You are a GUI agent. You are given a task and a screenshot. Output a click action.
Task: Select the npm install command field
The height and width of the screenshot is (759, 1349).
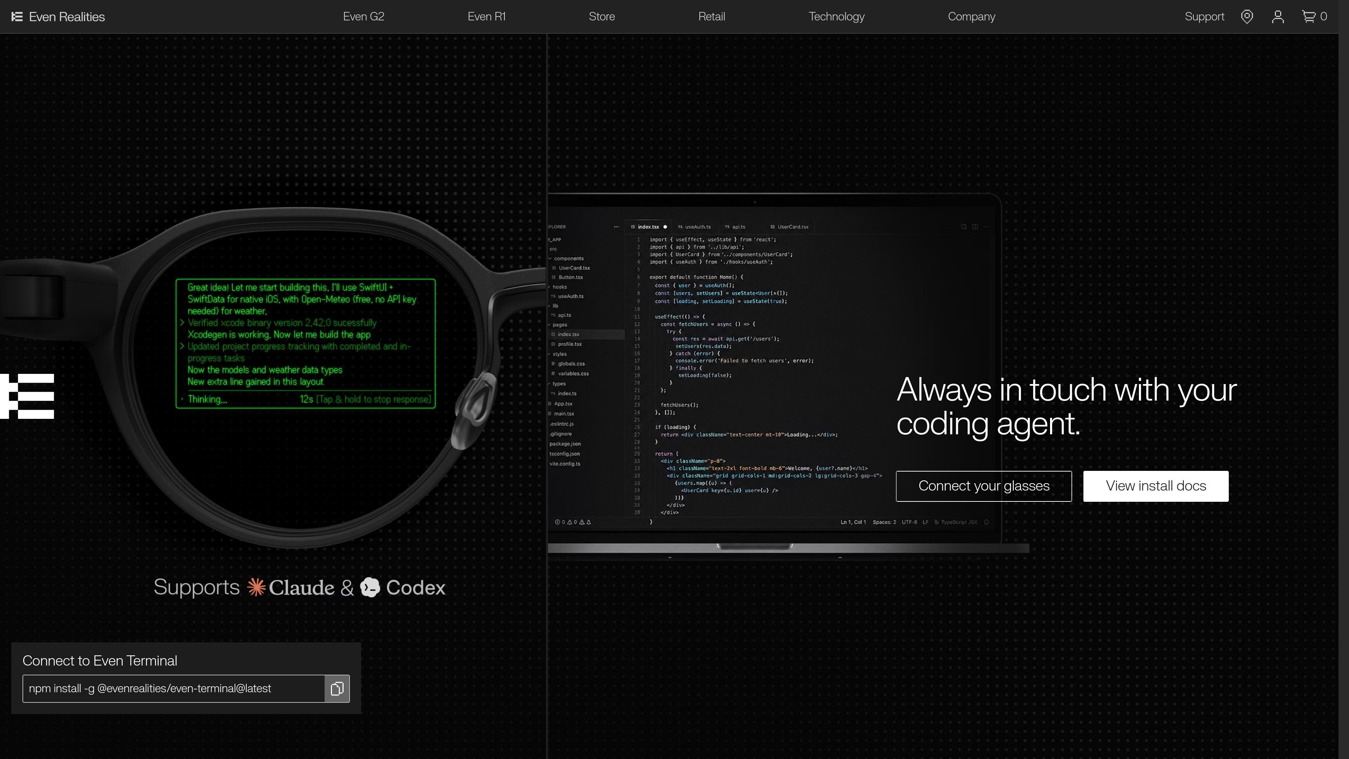[x=173, y=688]
